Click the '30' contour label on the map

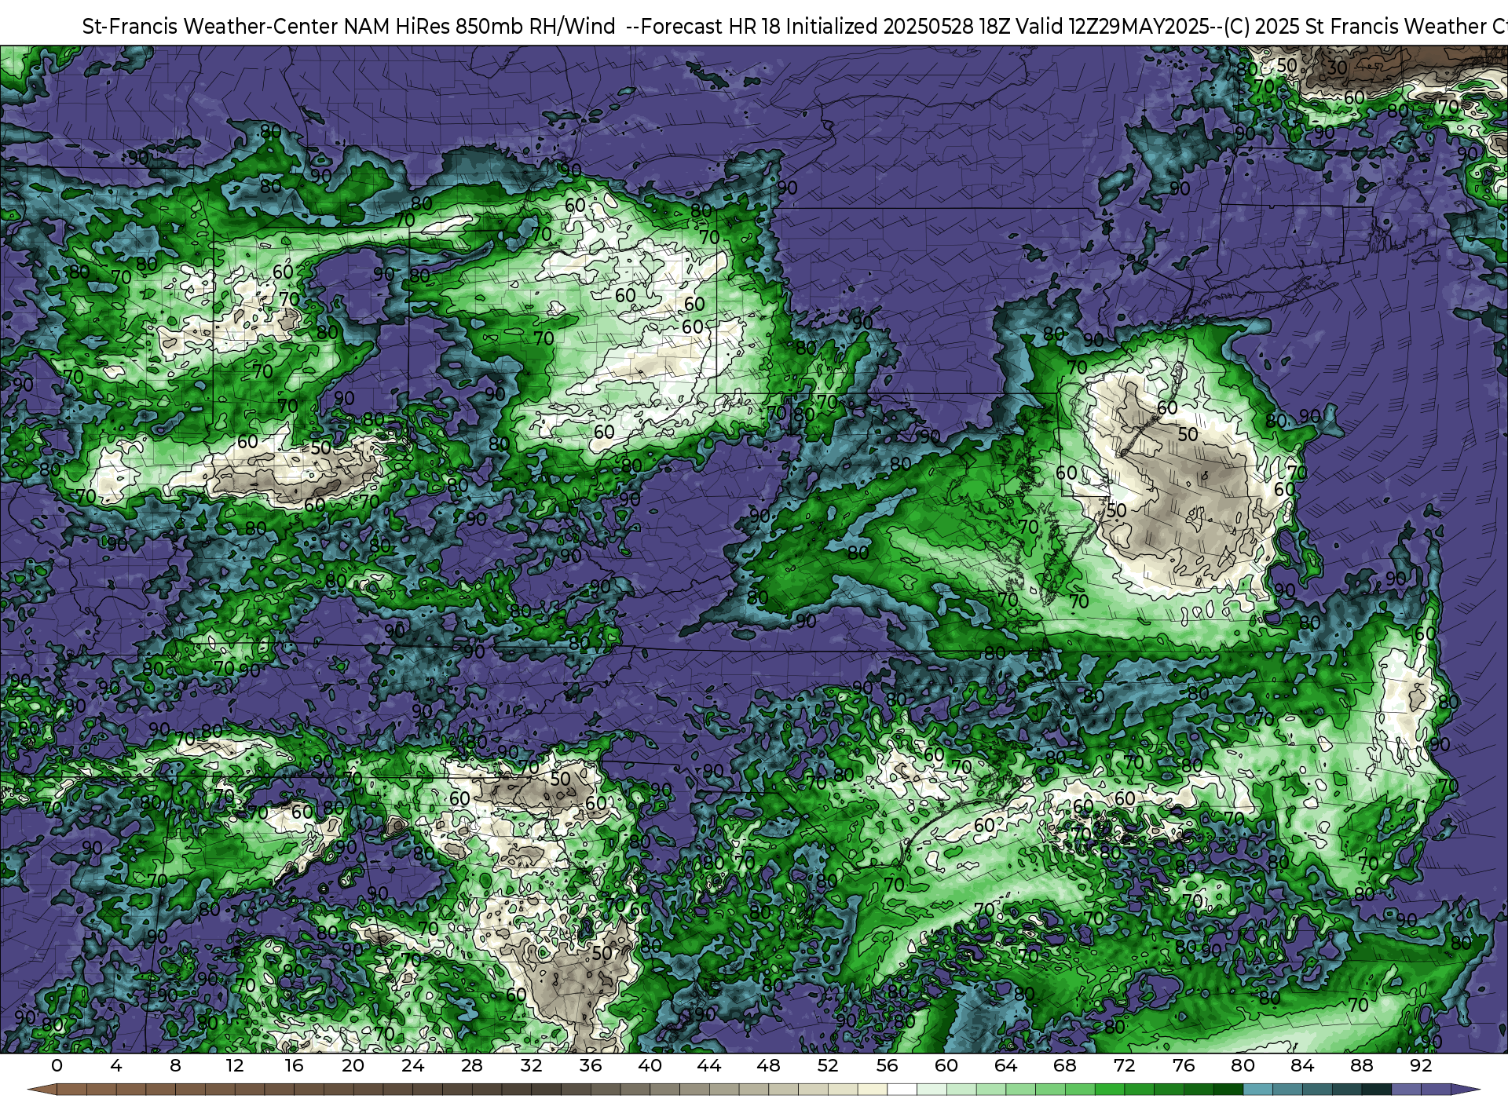point(1338,68)
